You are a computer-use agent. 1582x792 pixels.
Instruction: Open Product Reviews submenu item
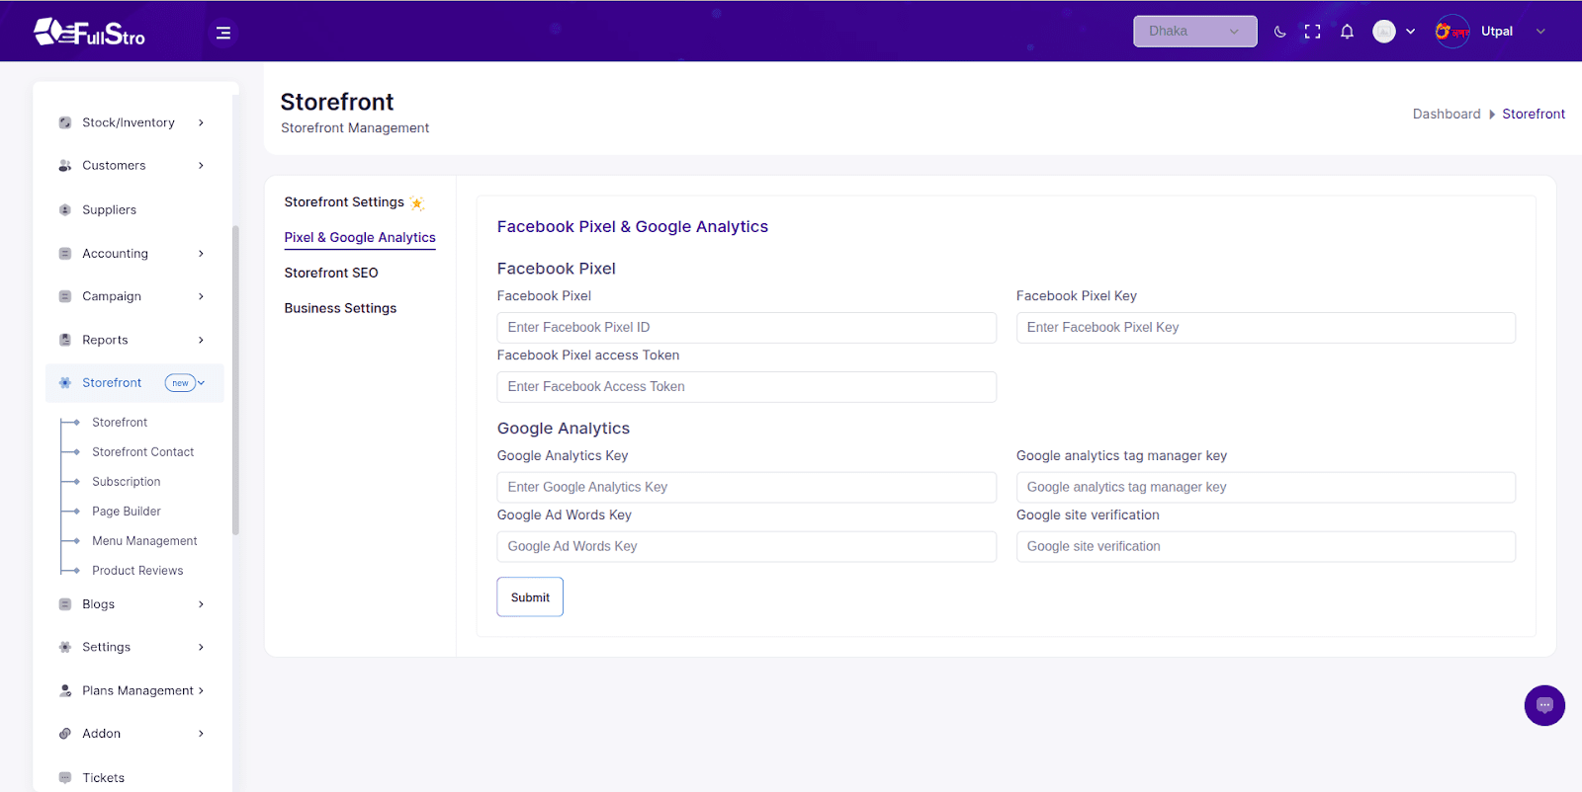[x=137, y=571]
